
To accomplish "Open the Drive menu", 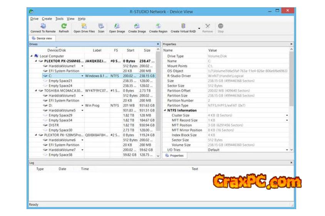I will (34, 18).
